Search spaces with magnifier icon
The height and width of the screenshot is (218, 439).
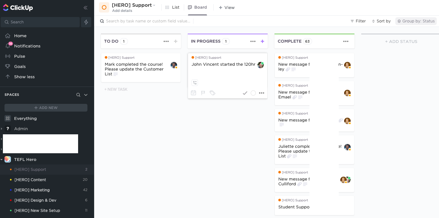tap(78, 95)
